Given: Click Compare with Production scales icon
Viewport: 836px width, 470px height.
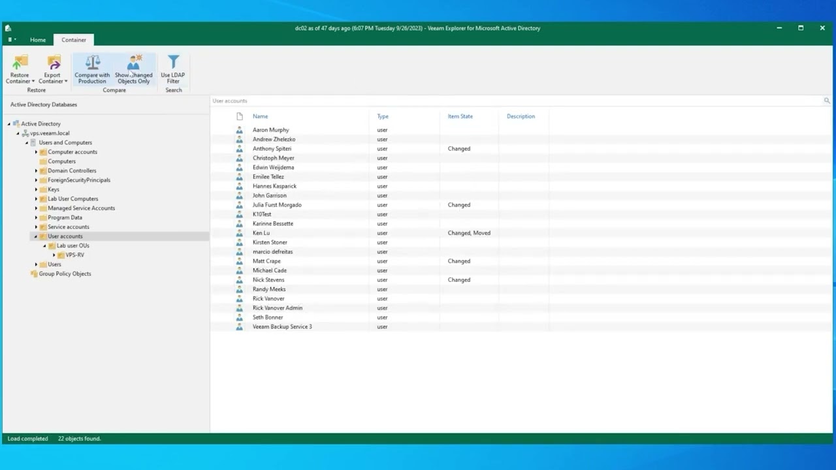Looking at the screenshot, I should pyautogui.click(x=92, y=63).
